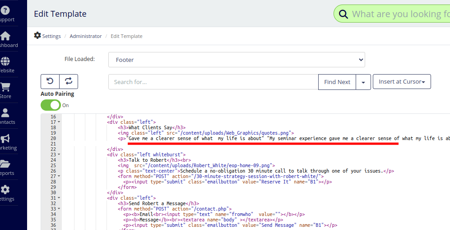Click line number 21 in gutter

pos(53,144)
